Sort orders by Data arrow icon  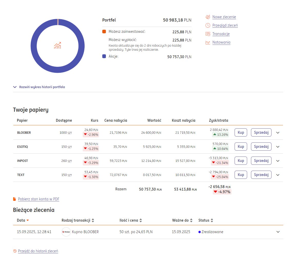click(x=28, y=220)
